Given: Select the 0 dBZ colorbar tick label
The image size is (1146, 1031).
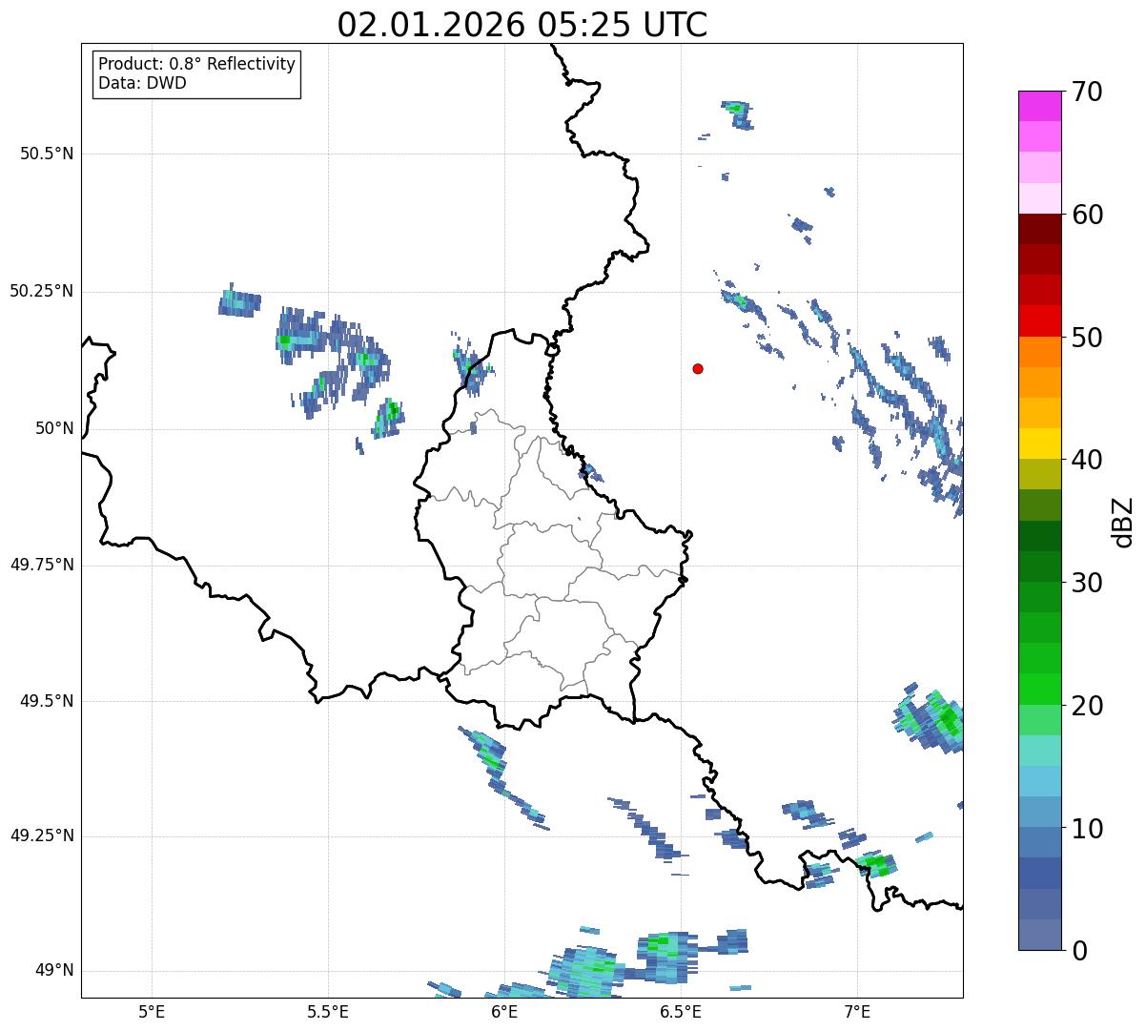Looking at the screenshot, I should (1080, 951).
